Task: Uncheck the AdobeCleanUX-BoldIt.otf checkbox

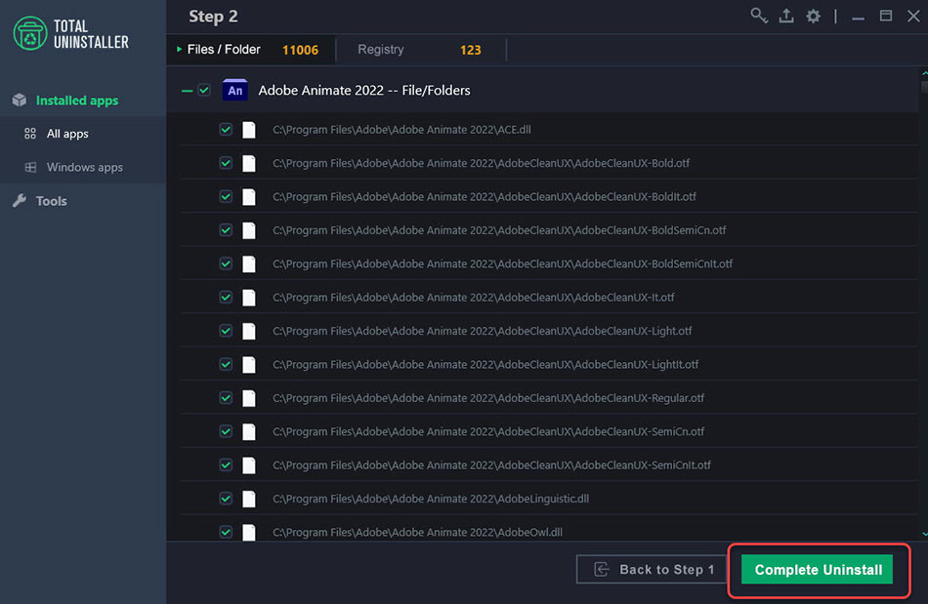Action: pos(226,197)
